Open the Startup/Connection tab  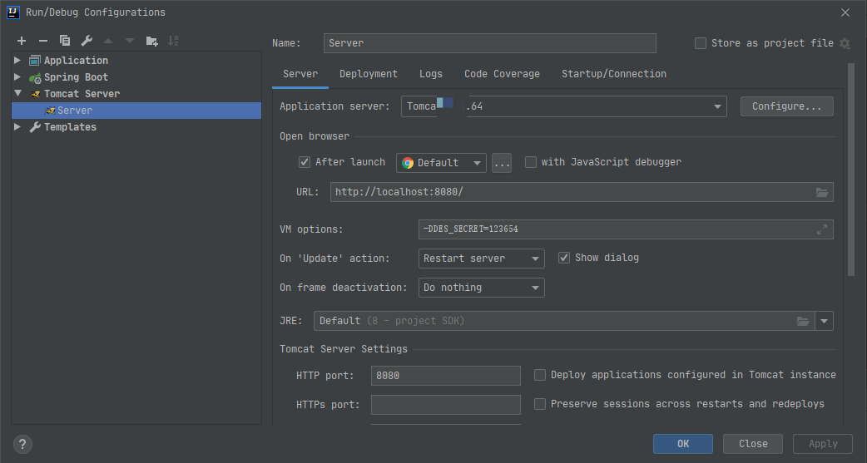(614, 74)
